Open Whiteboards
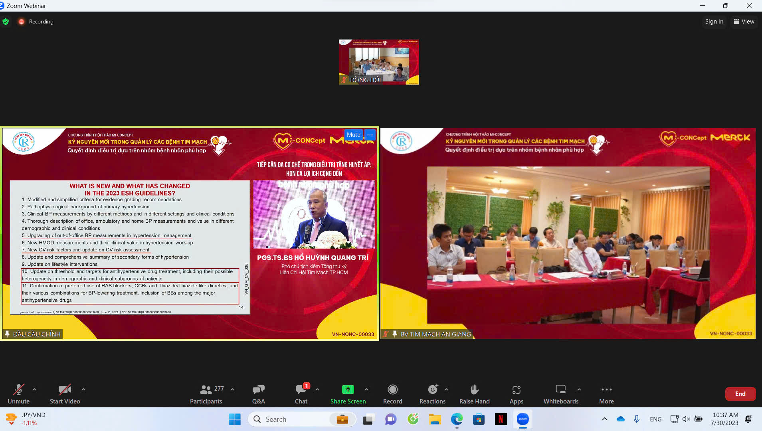762x431 pixels. tap(560, 393)
